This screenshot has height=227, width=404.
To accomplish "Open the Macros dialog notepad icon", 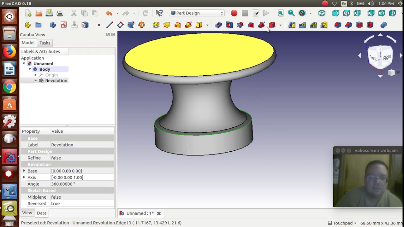I will click(x=256, y=13).
